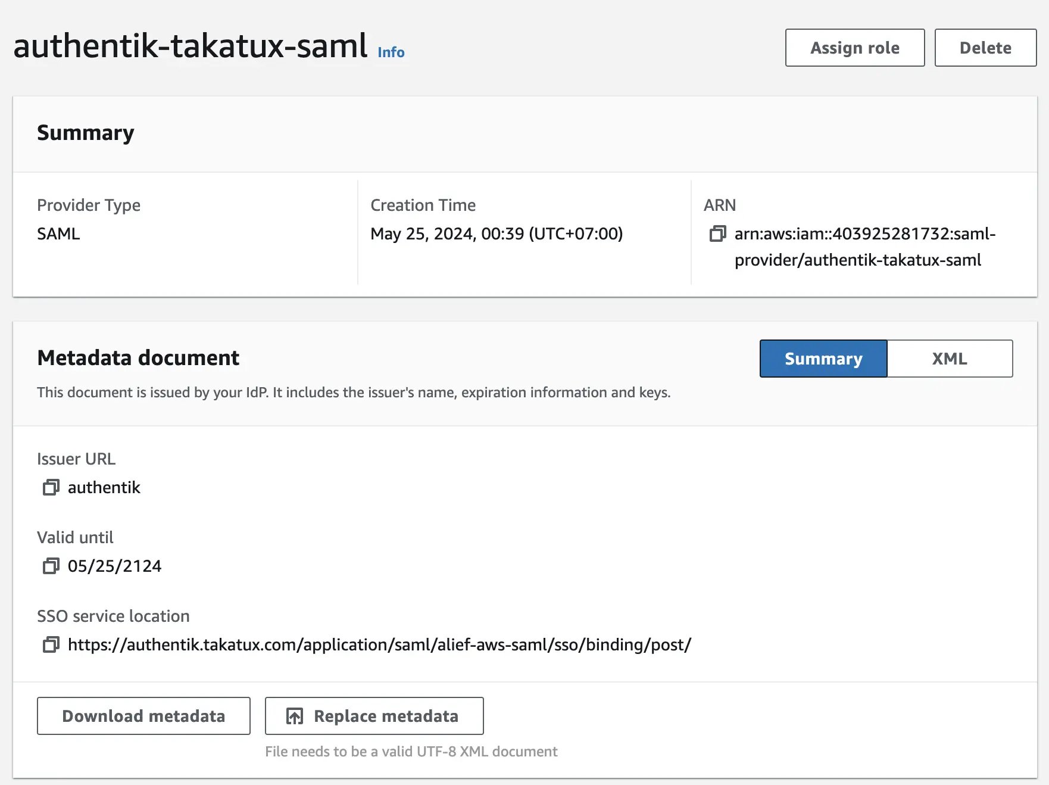Click the page title authentik-takatux-saml
This screenshot has height=785, width=1049.
pos(191,45)
